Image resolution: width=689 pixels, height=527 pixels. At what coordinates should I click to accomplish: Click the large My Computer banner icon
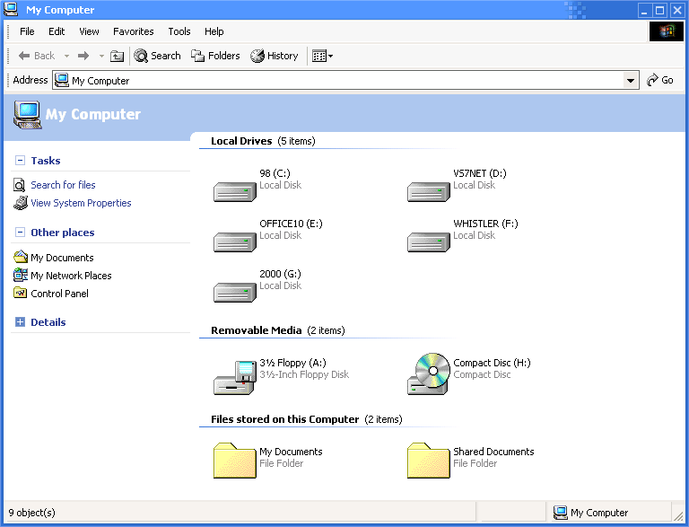tap(27, 115)
